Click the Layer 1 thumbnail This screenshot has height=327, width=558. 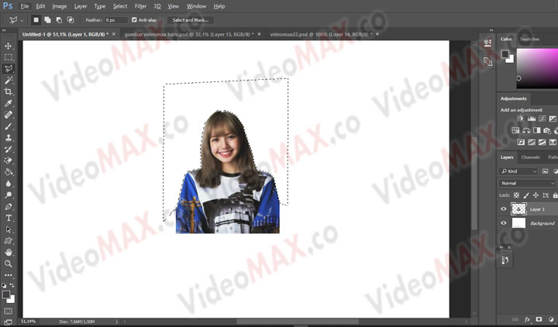518,209
